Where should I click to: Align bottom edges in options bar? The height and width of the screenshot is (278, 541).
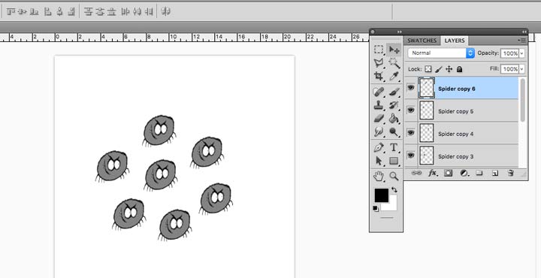[34, 12]
